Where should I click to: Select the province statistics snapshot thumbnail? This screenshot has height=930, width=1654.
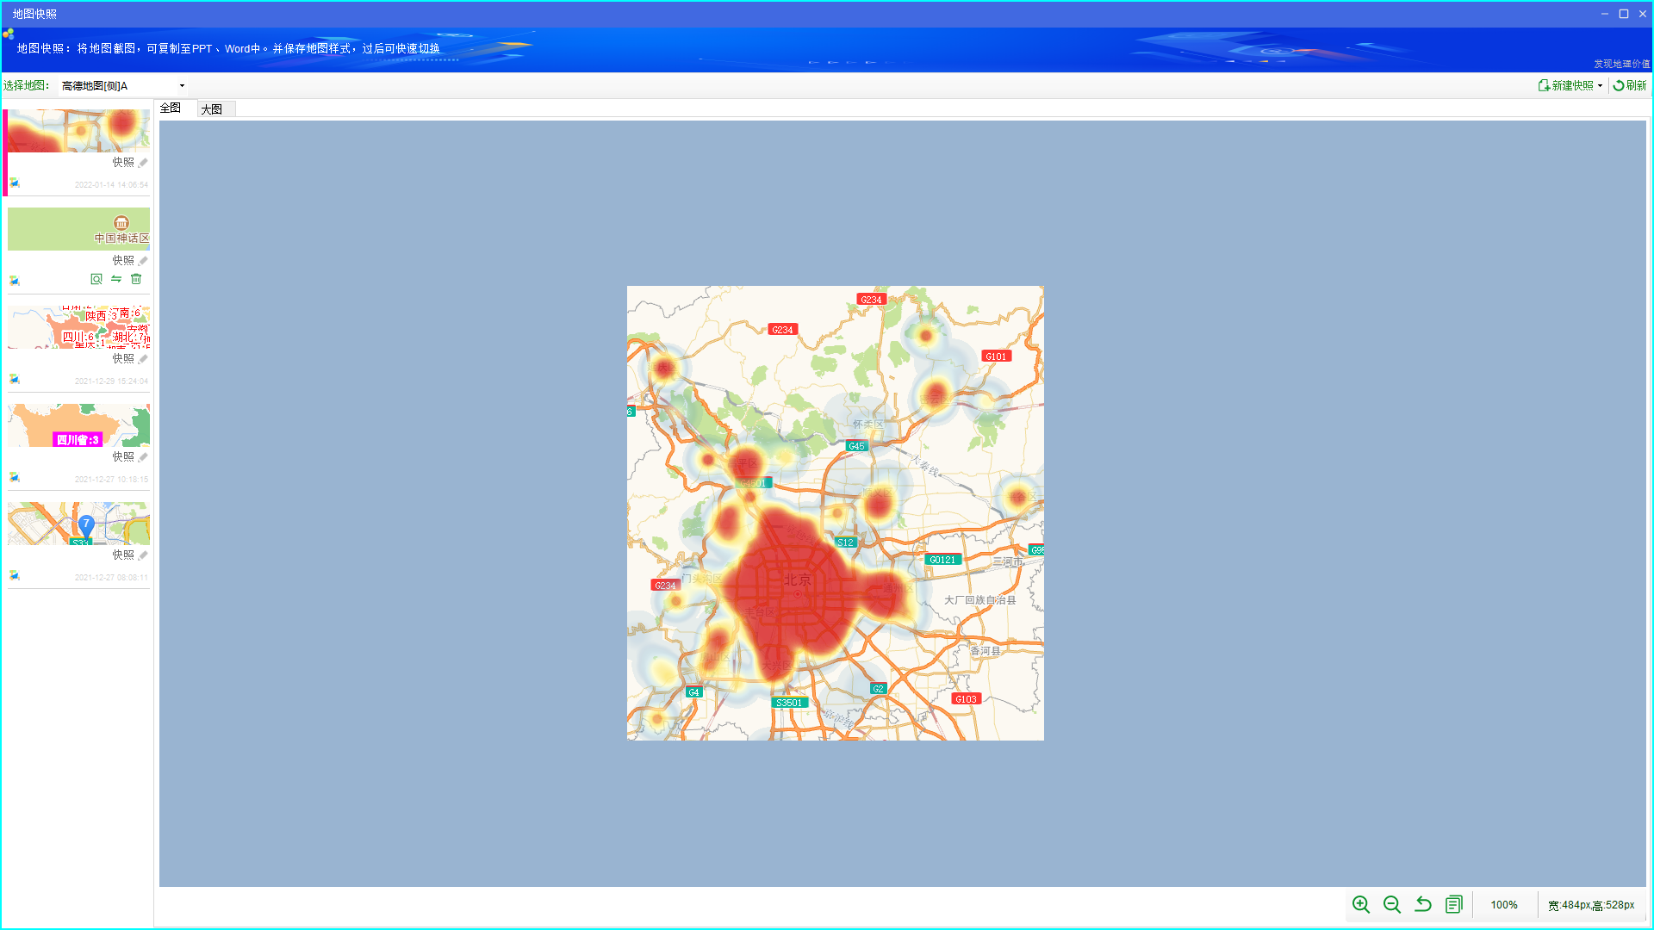click(78, 327)
